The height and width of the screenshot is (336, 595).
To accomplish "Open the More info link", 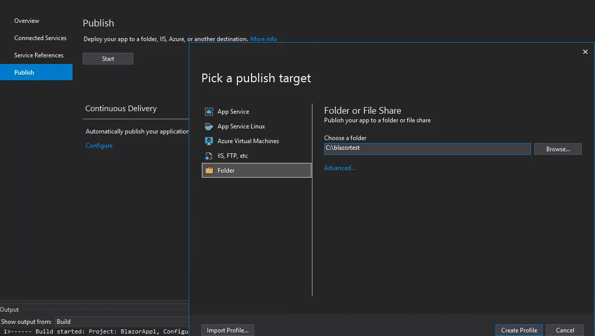I will 263,39.
